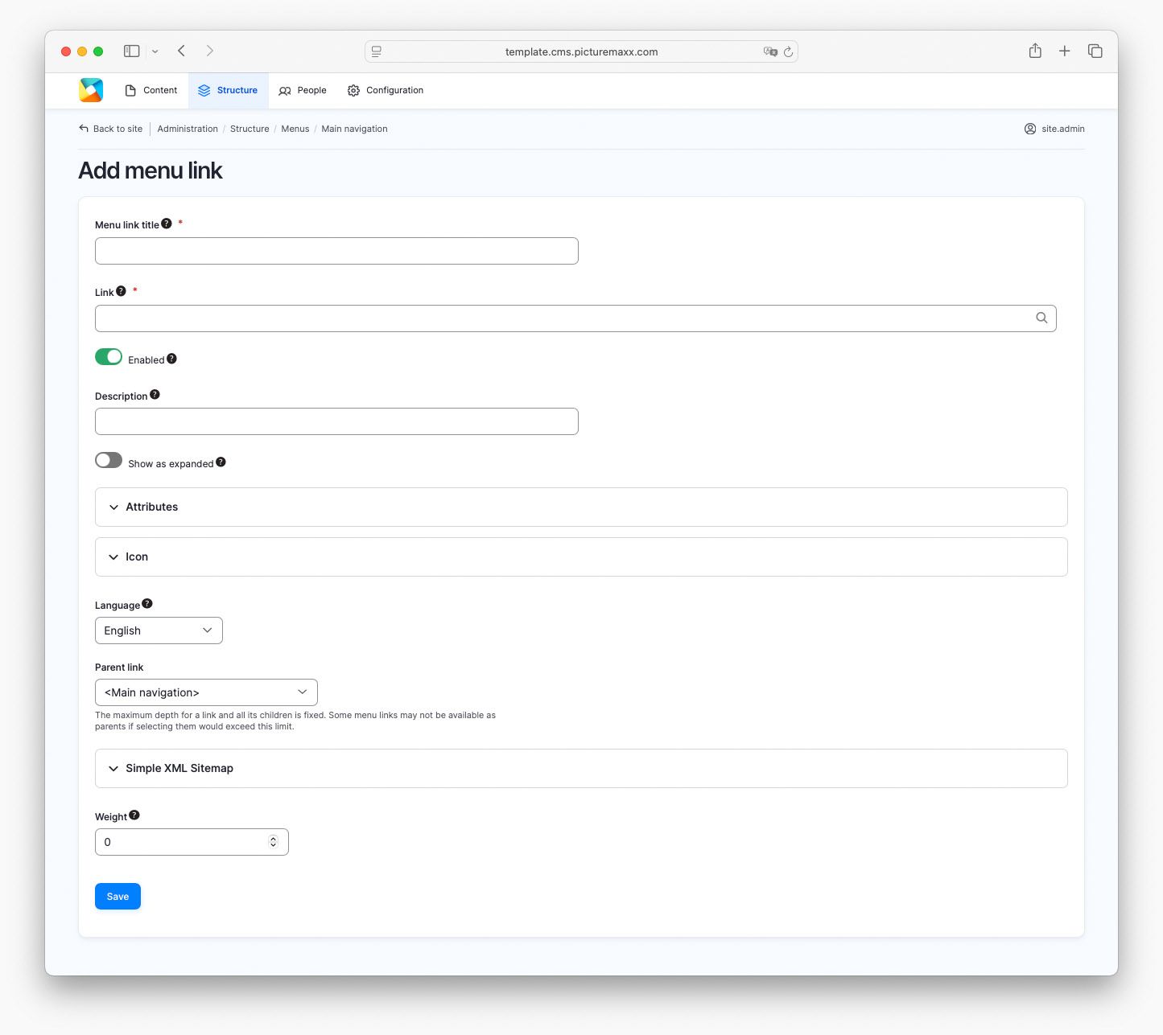This screenshot has height=1035, width=1163.
Task: Click the search magnifier in the Link field
Action: 1041,318
